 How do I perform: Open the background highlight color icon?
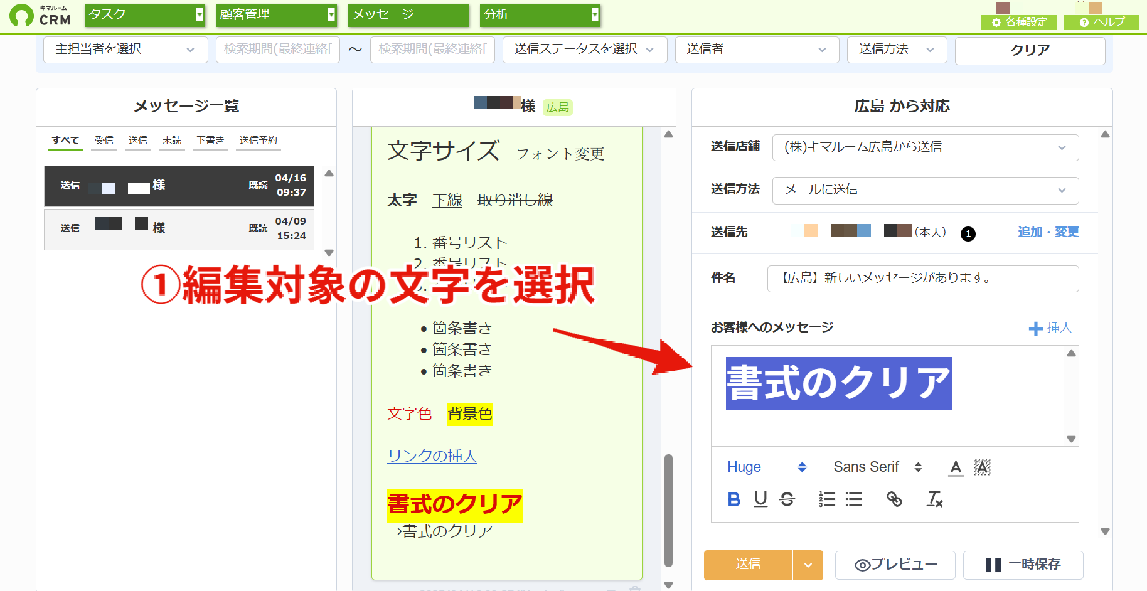(982, 467)
